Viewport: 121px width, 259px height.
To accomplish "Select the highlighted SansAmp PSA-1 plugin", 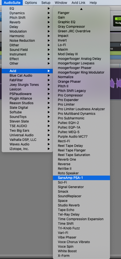I will (81, 178).
